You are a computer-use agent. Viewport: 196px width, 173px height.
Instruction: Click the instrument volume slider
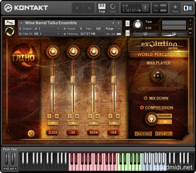tap(174, 34)
